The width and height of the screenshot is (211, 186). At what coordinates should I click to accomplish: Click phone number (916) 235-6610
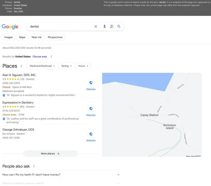(11, 111)
